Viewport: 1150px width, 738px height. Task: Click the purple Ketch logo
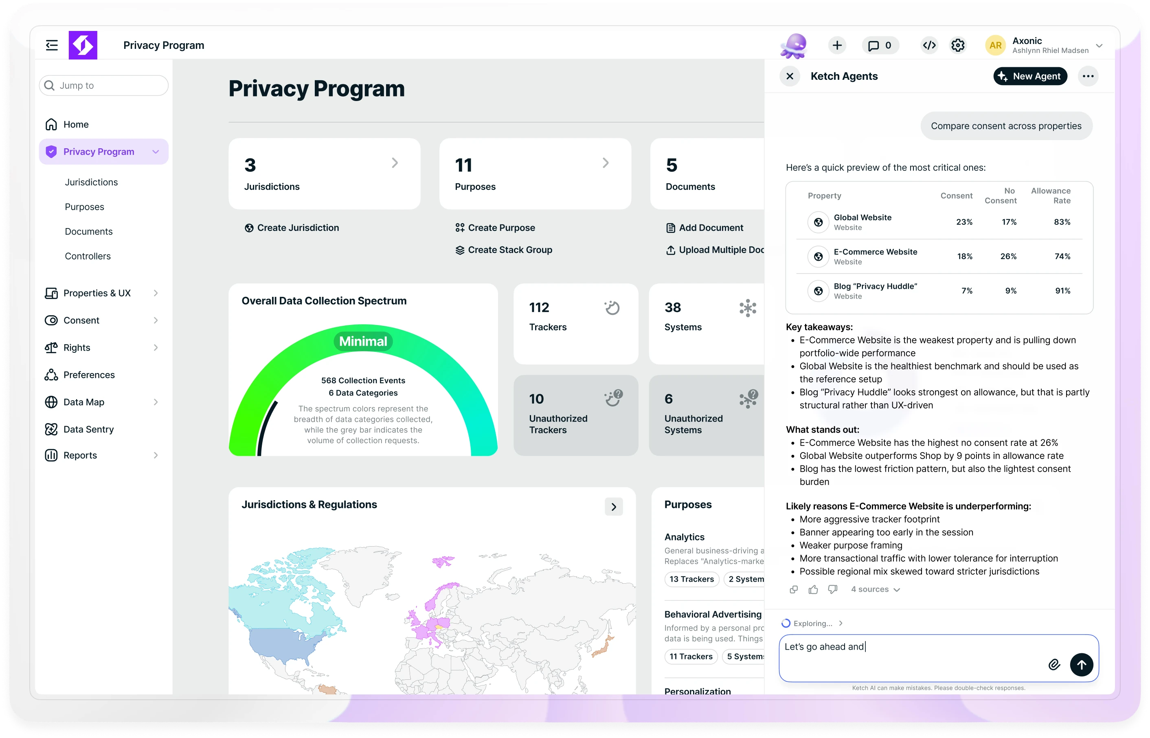pyautogui.click(x=83, y=45)
